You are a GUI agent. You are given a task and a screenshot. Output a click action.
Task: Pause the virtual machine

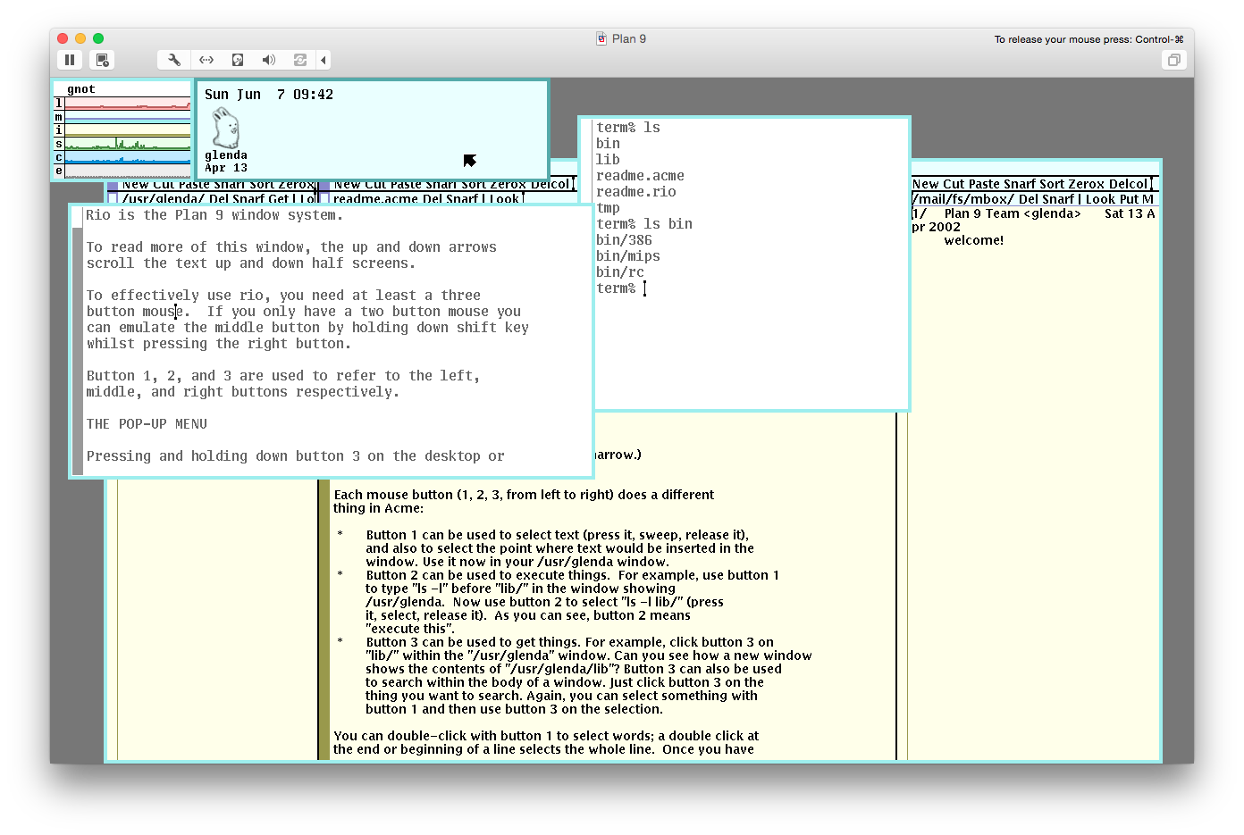[70, 60]
